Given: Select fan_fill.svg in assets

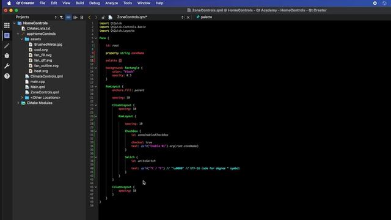Looking at the screenshot, I should (x=43, y=55).
